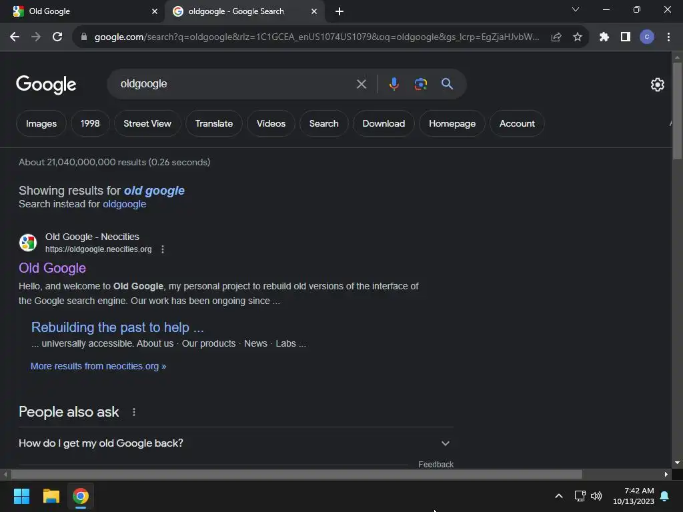Open network status tray icon
683x512 pixels.
click(x=580, y=496)
